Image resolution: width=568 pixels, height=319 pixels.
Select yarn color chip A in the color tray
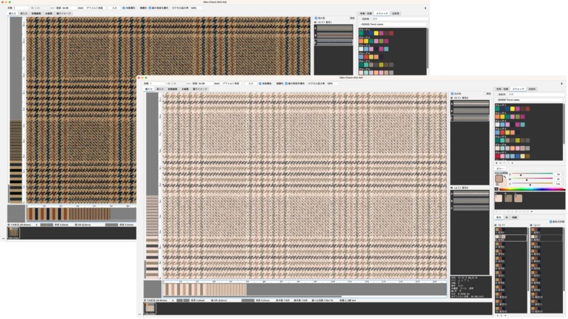coord(498,198)
